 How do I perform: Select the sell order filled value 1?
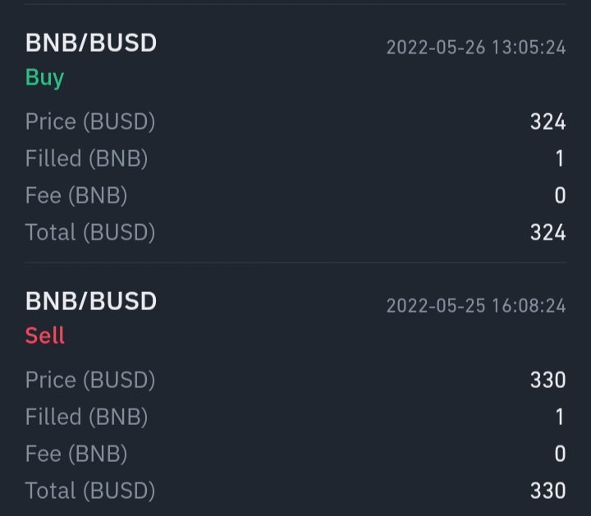click(560, 417)
